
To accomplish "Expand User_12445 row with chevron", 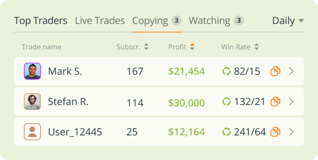I will [x=291, y=132].
